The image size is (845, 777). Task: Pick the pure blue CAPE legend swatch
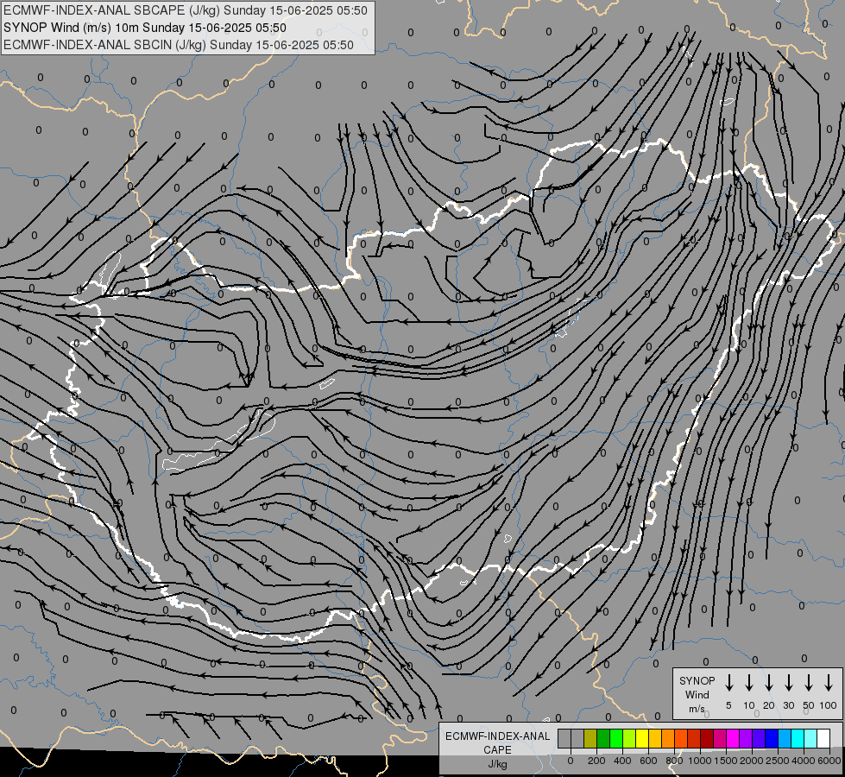pyautogui.click(x=771, y=738)
